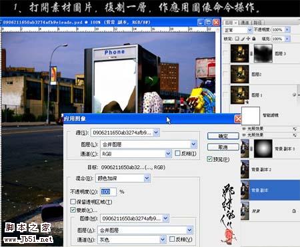Screen dimensions: 300x247
Task: Select the 图层 1 layer thumbnail
Action: tap(239, 95)
